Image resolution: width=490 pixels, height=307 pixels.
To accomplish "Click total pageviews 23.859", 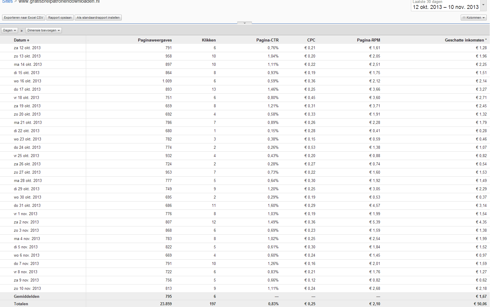I will pos(166,304).
